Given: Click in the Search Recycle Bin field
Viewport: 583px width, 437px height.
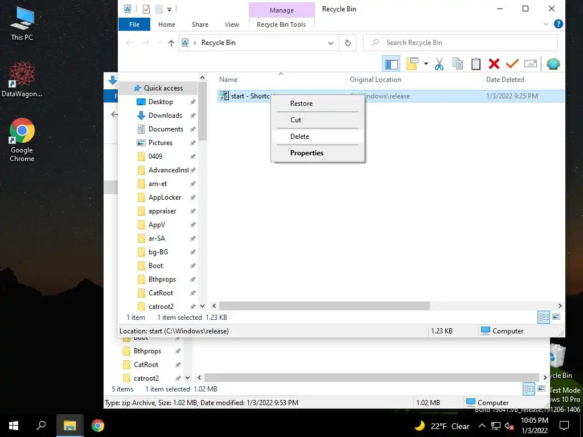Looking at the screenshot, I should pos(460,43).
